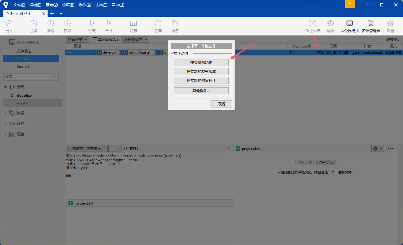Select the commit graph radio node in the 图谱 column
The image size is (403, 245).
69,53
